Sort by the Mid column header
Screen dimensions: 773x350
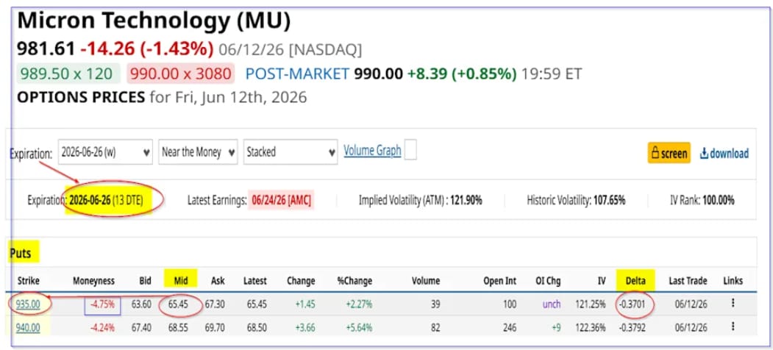point(181,281)
